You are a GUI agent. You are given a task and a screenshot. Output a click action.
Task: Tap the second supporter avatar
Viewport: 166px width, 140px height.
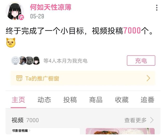point(23,60)
